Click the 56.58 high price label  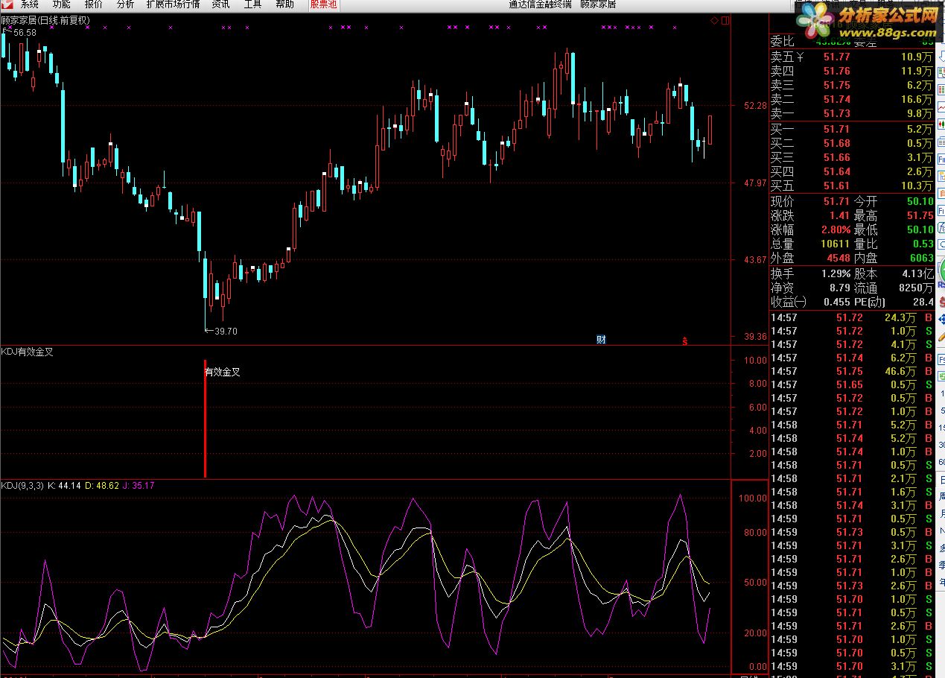pyautogui.click(x=25, y=33)
